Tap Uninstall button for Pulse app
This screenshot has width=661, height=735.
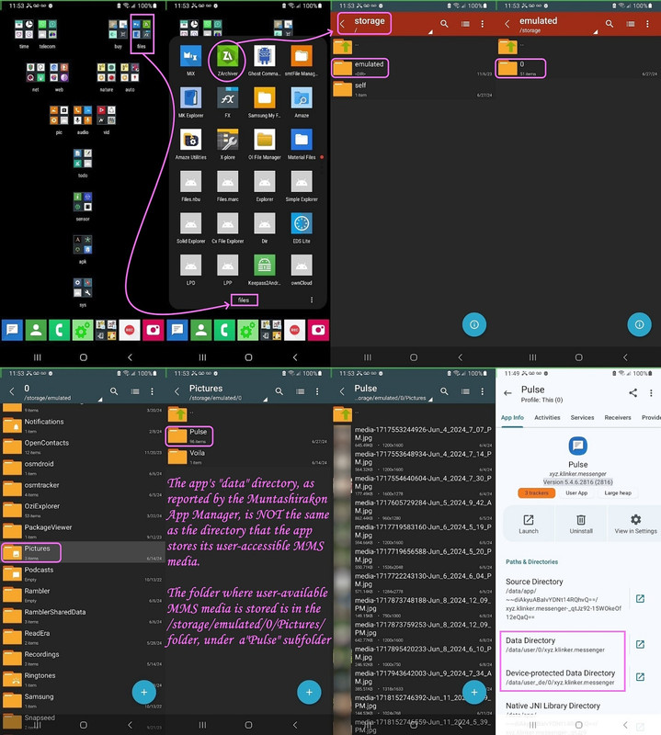[581, 524]
